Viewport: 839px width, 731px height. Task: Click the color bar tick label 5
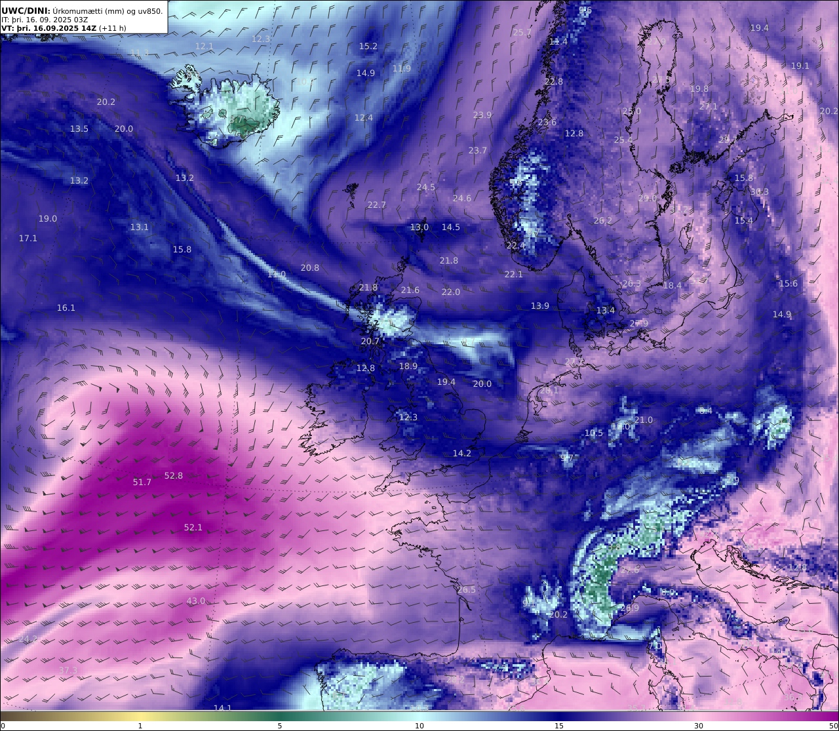pos(280,726)
